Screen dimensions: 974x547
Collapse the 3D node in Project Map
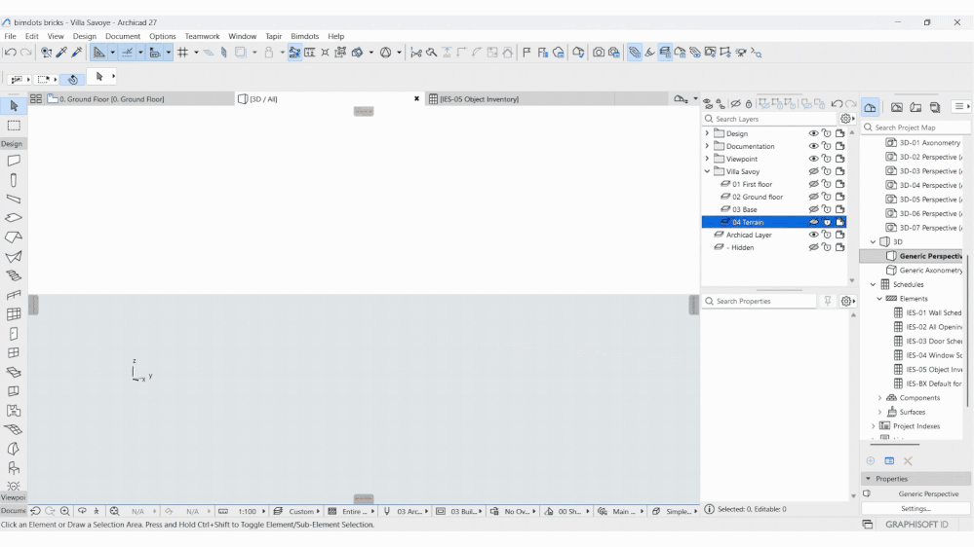(x=873, y=242)
